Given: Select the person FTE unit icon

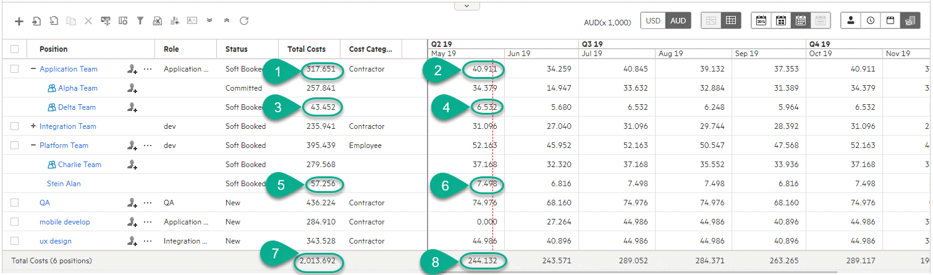Looking at the screenshot, I should pos(851,20).
